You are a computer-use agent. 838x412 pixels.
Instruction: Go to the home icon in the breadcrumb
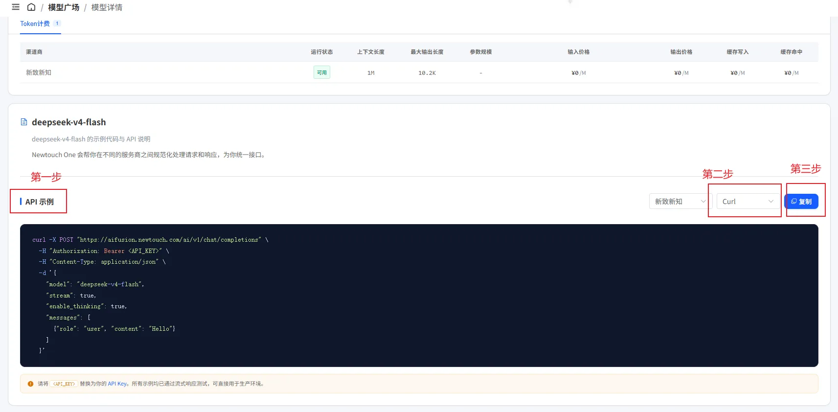(31, 7)
